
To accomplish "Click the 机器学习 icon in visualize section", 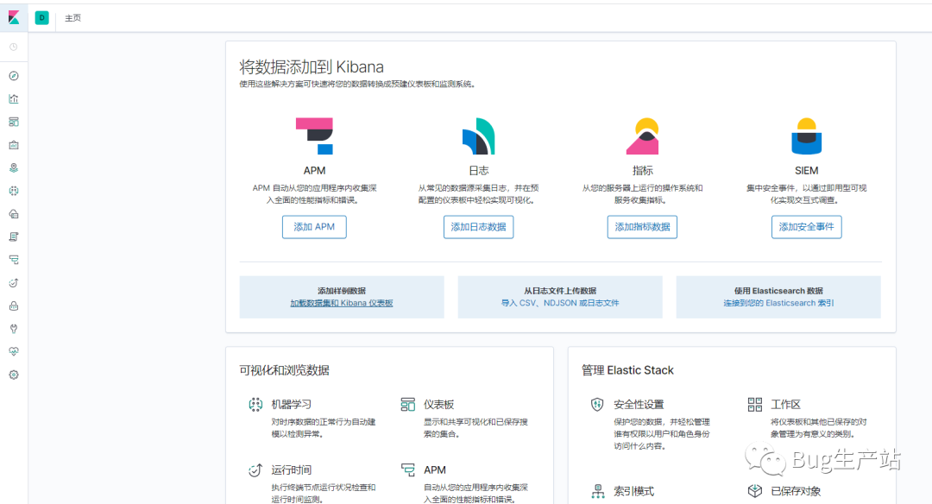I will point(255,405).
